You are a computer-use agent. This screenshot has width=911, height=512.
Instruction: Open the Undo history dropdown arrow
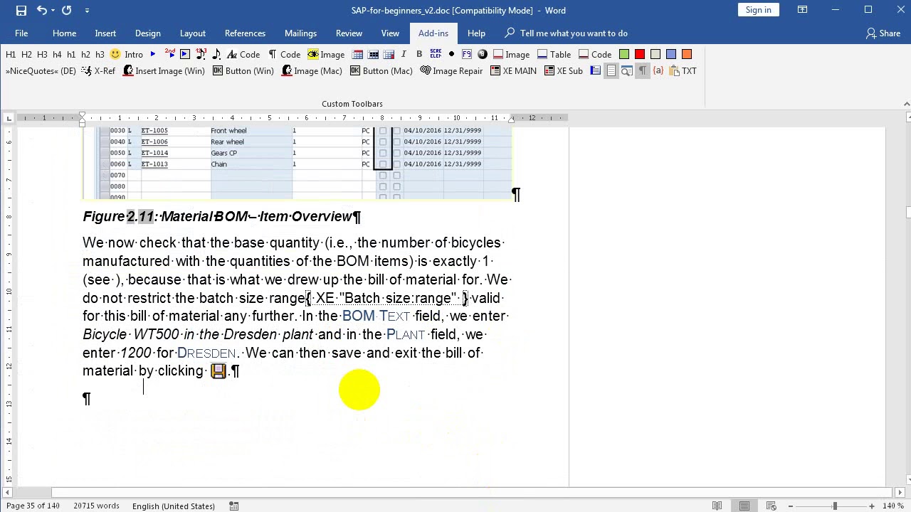click(x=53, y=10)
